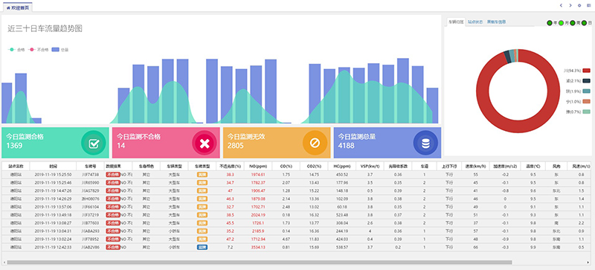595x270 pixels.
Task: Click the X icon on 今日监测不合格 card
Action: [204, 143]
